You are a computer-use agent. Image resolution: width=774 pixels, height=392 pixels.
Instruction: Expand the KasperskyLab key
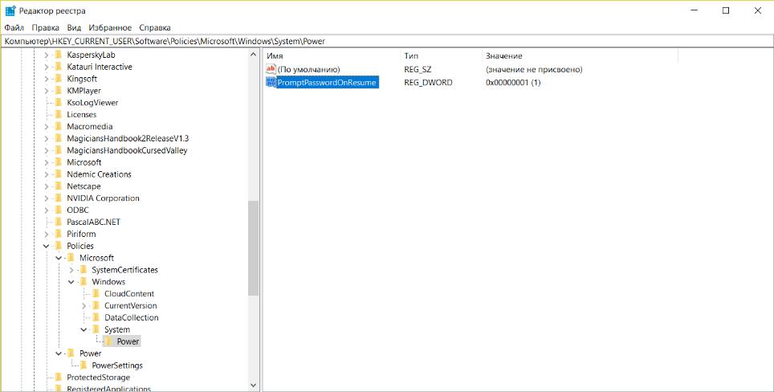tap(47, 55)
